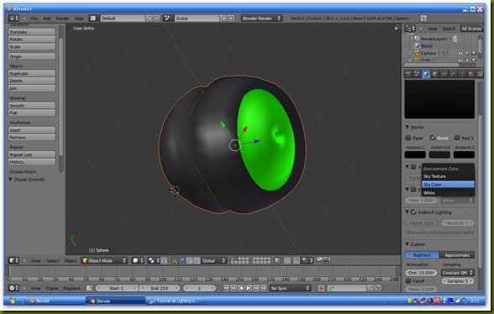The image size is (494, 314).
Task: Toggle Camera visibility eye in outliner
Action: (460, 53)
